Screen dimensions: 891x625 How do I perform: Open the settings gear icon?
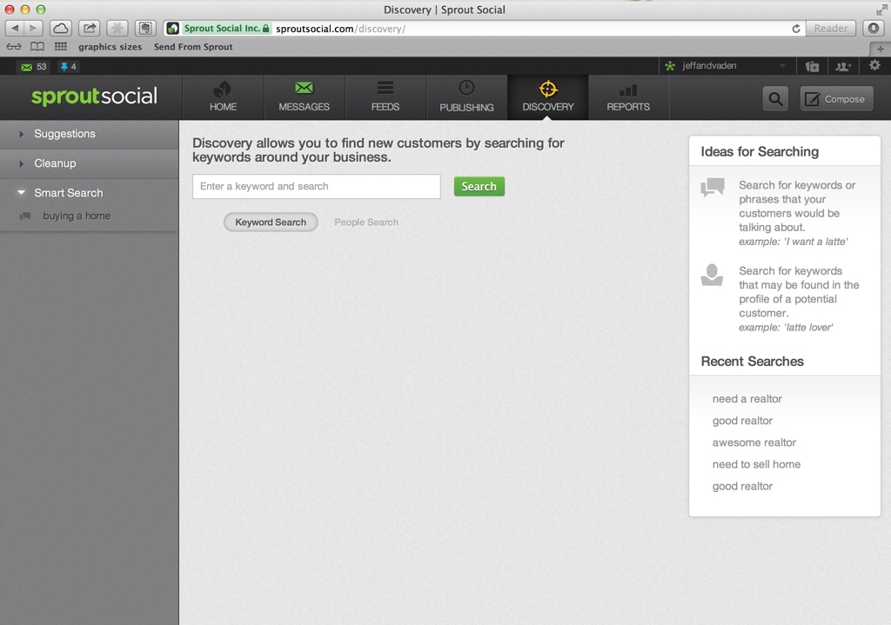[x=874, y=65]
